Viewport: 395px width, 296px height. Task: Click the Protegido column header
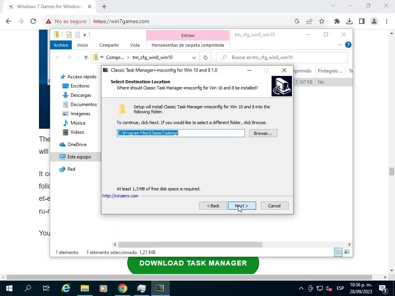330,71
